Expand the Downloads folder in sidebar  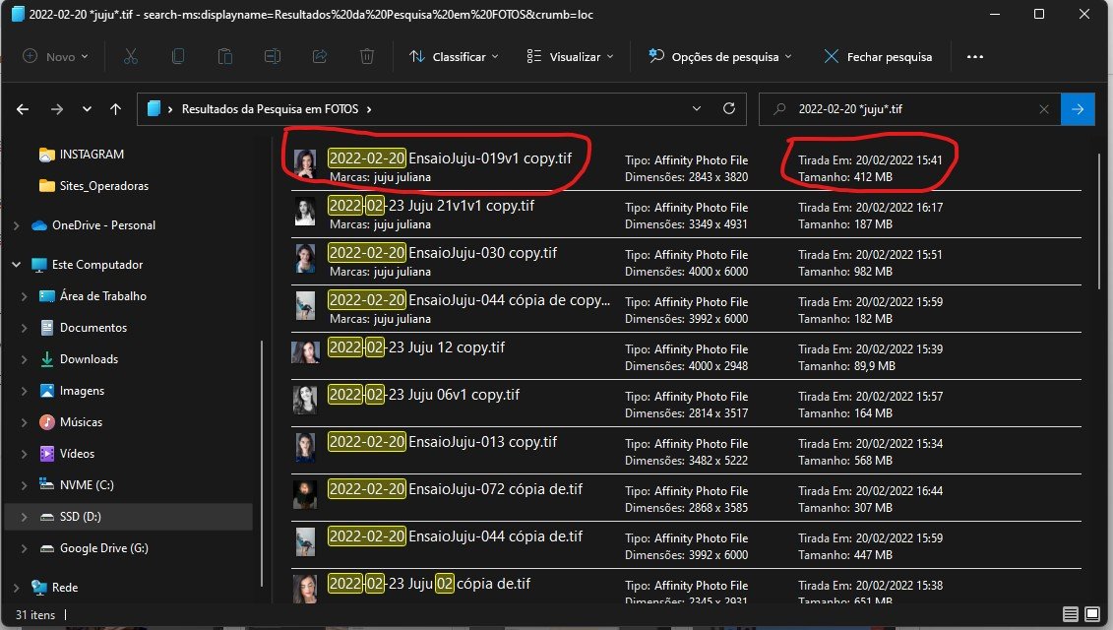24,359
